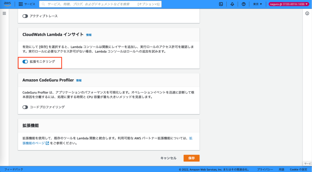This screenshot has width=312, height=172.
Task: Toggle the アクティブトレース switch
Action: click(25, 16)
